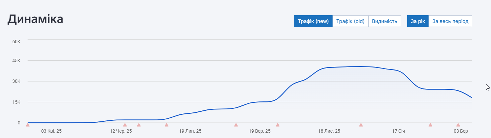491x138 pixels.
Task: Select the triangle marker just left of 19 Лип. 25
Action: (x=166, y=125)
